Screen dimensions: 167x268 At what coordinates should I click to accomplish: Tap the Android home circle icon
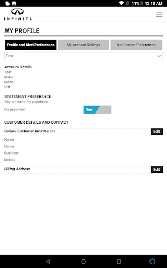coord(83,261)
